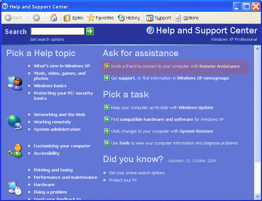Click the Back arrow icon
Image resolution: width=262 pixels, height=201 pixels.
(8, 18)
